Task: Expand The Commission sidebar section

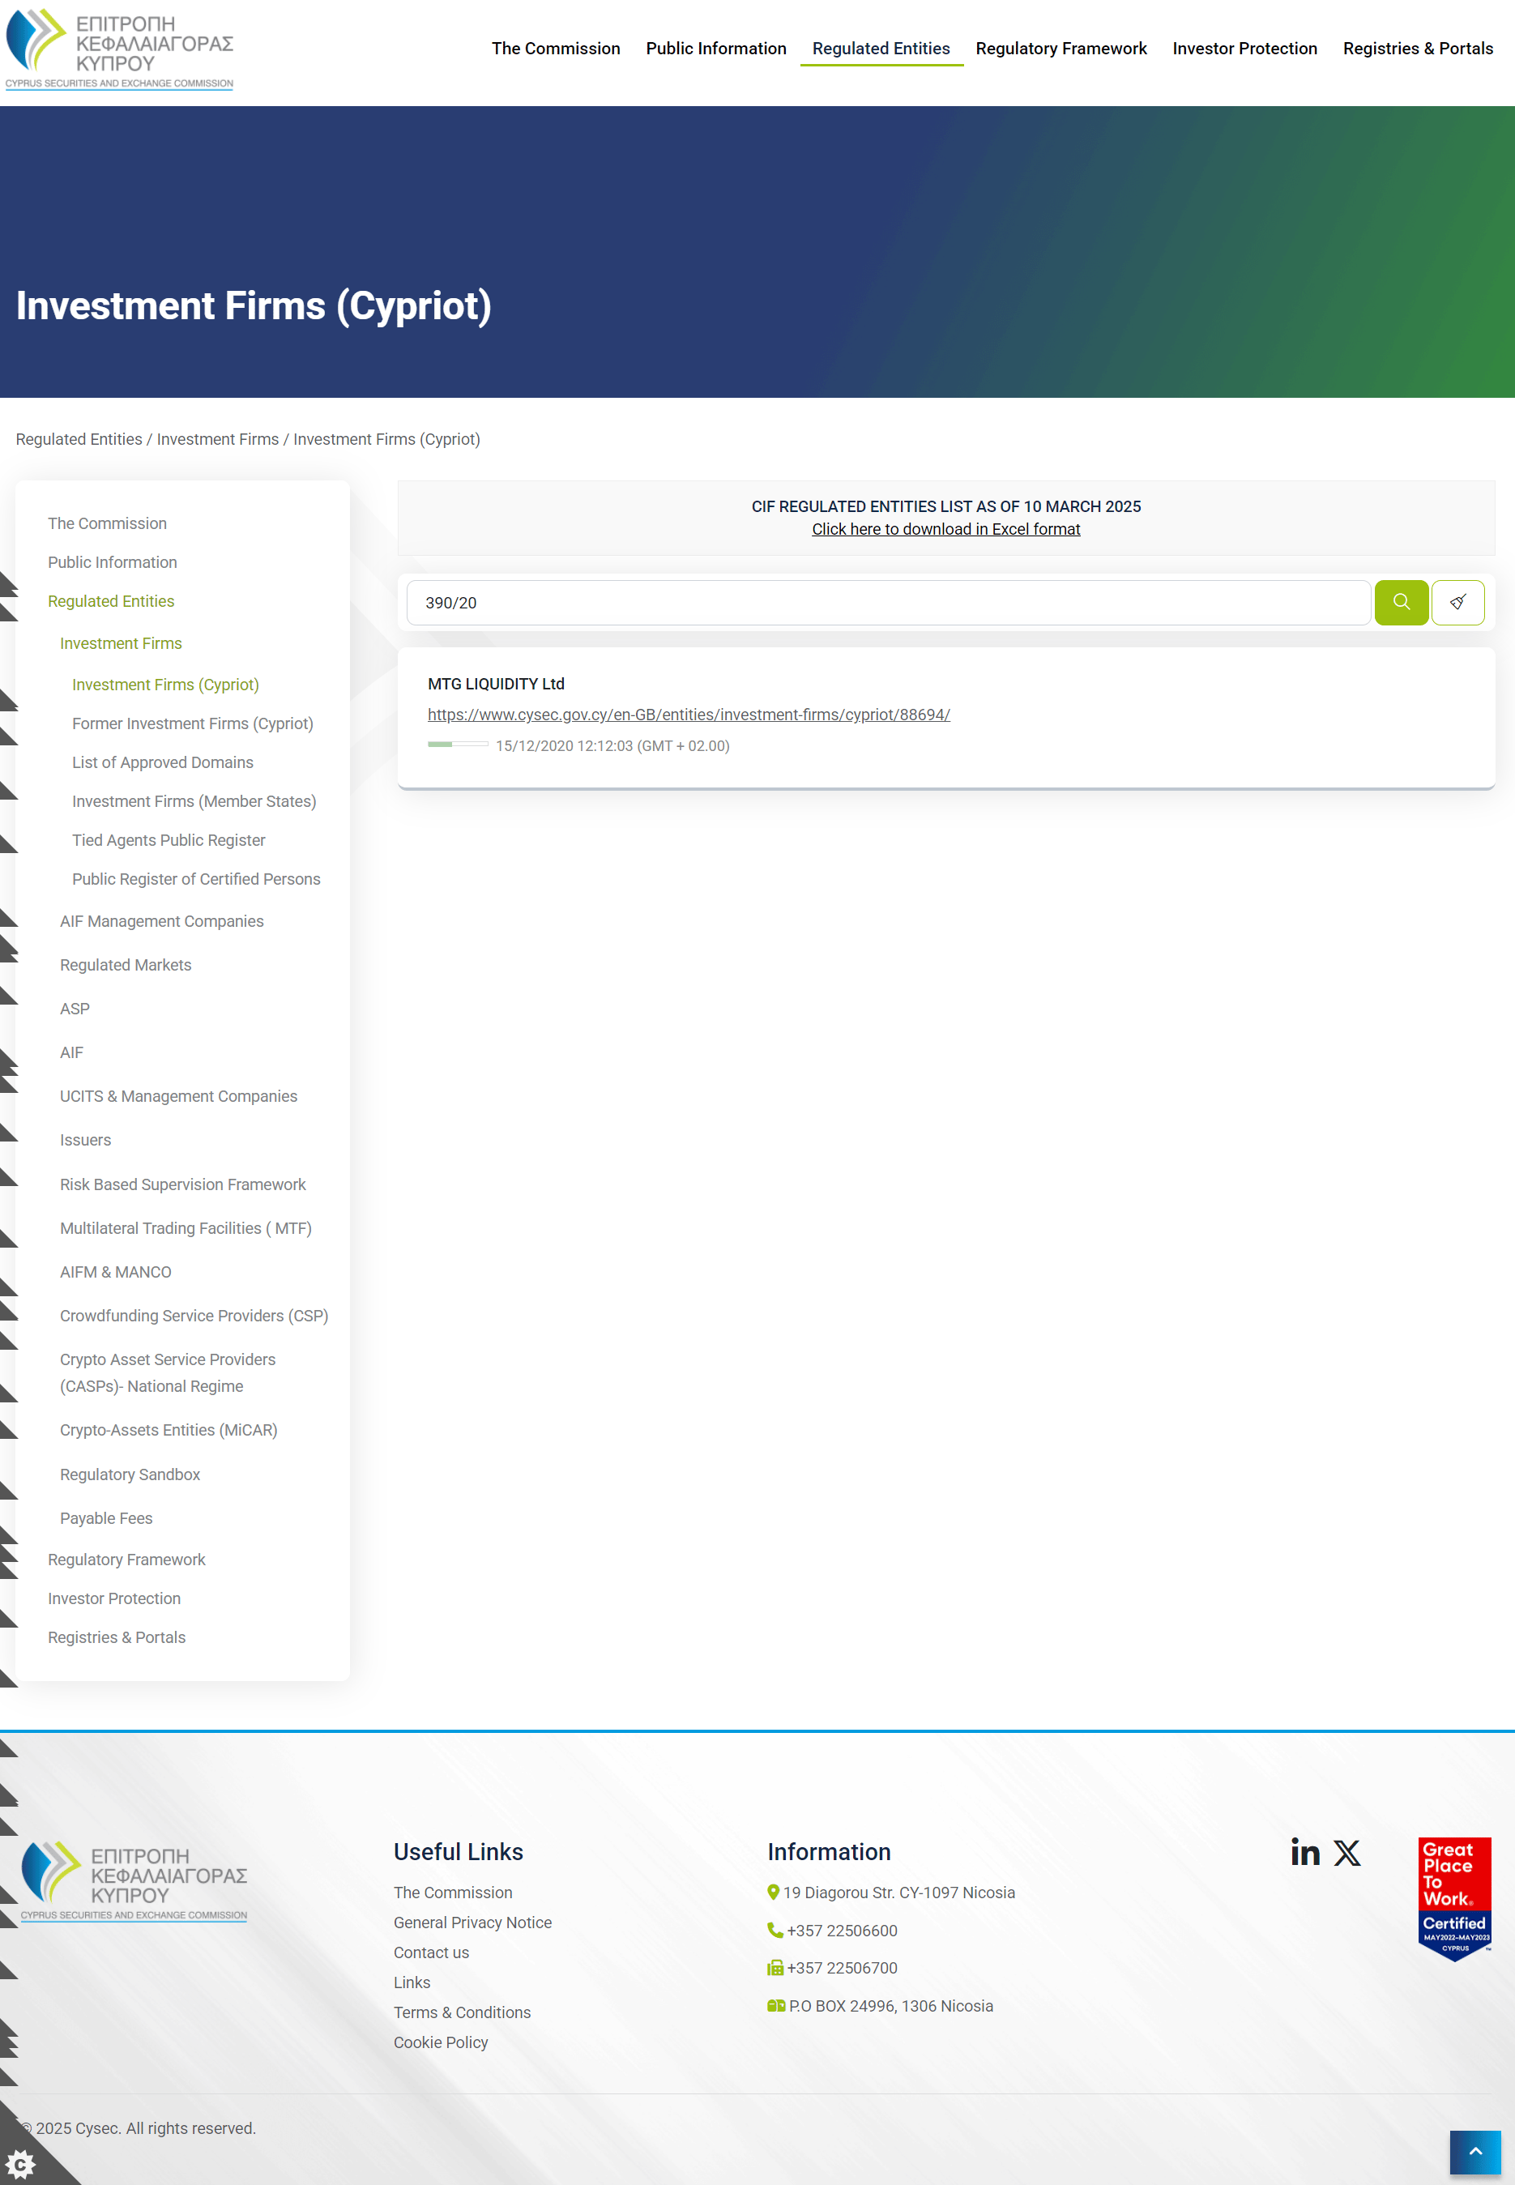Action: click(x=107, y=524)
